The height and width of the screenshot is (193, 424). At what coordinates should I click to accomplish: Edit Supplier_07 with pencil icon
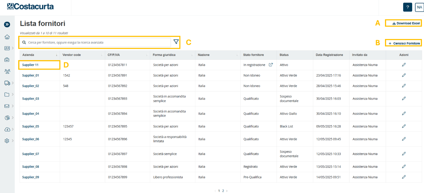[x=404, y=154]
